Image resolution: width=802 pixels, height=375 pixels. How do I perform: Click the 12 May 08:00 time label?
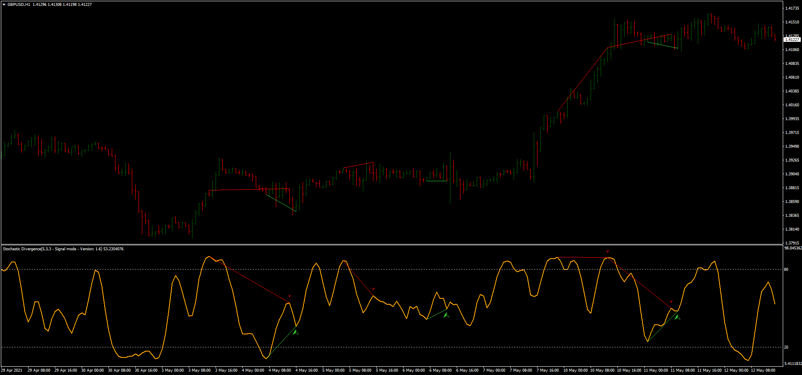(763, 370)
